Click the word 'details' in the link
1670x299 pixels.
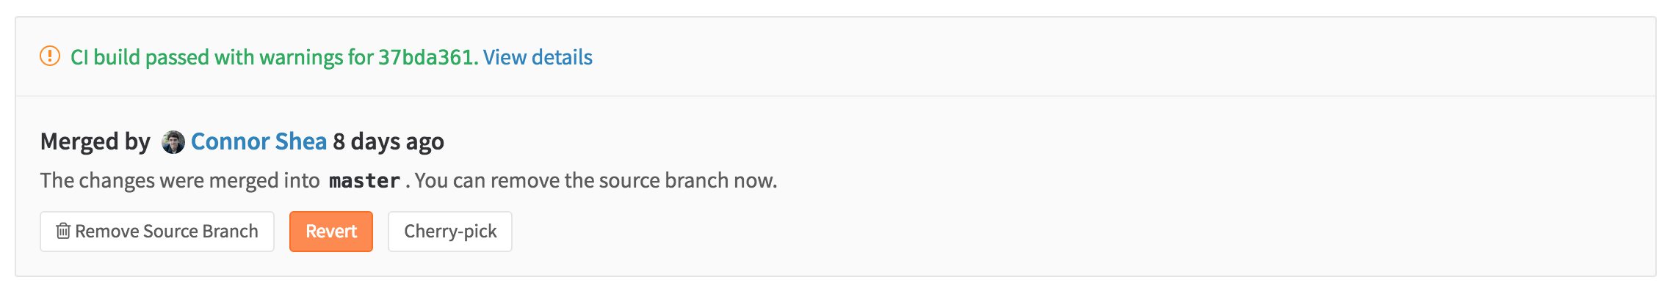coord(562,57)
